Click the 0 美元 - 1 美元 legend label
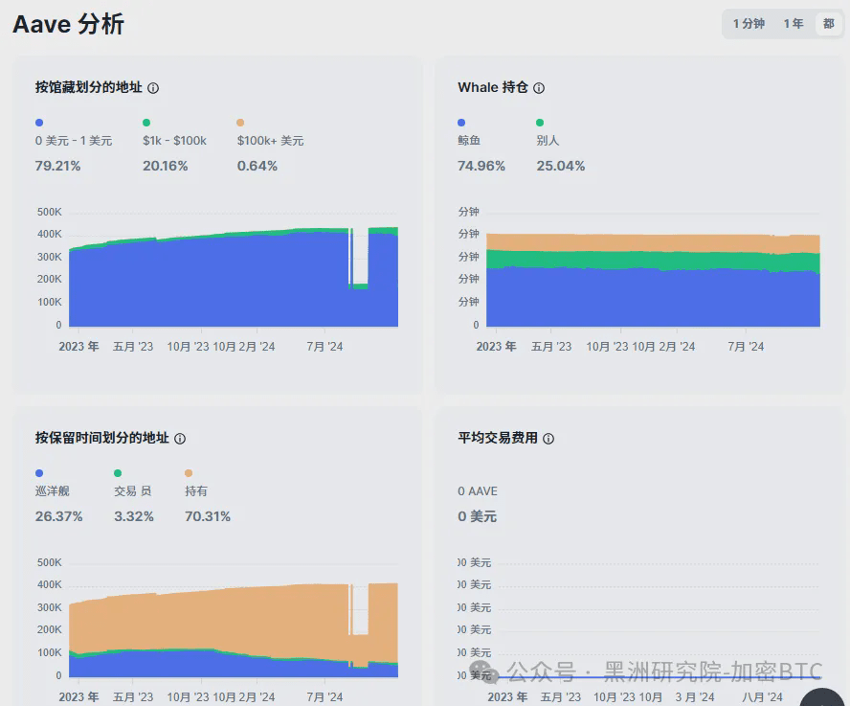The height and width of the screenshot is (706, 850). pyautogui.click(x=74, y=141)
